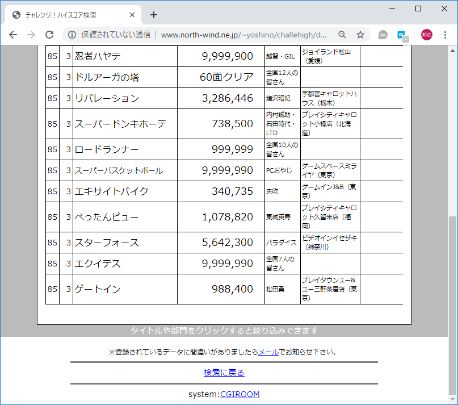Click the player name 松田勇

pyautogui.click(x=275, y=289)
